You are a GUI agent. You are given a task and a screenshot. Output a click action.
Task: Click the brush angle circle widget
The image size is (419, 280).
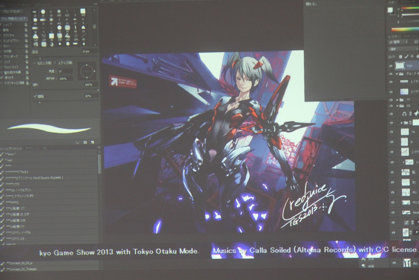coord(87,71)
